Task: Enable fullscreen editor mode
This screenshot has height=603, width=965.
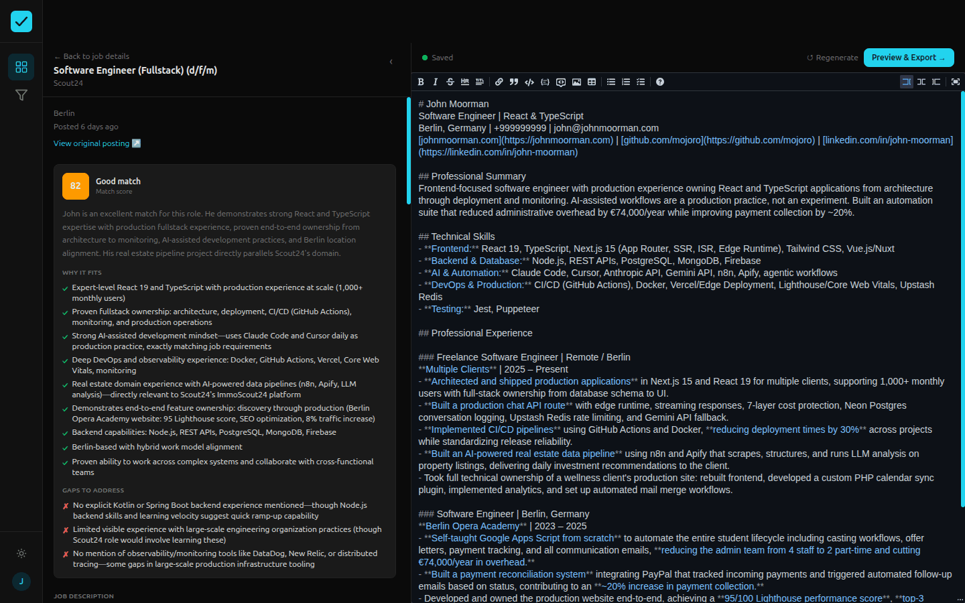Action: (954, 82)
